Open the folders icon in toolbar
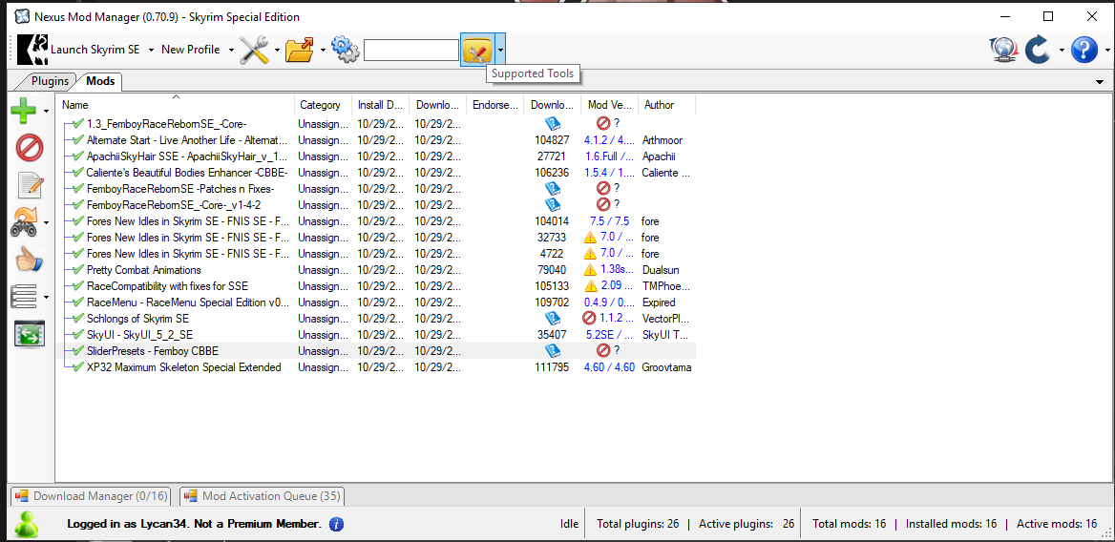Image resolution: width=1115 pixels, height=542 pixels. (300, 50)
